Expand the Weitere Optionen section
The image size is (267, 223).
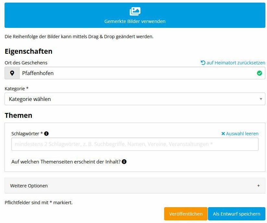coord(135,186)
